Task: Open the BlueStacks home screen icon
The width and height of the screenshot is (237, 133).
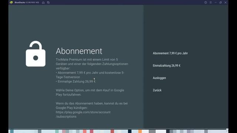Action: [x=43, y=3]
